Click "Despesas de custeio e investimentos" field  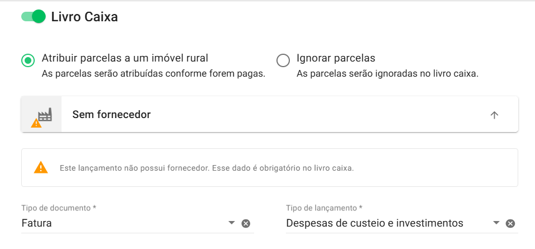(374, 223)
